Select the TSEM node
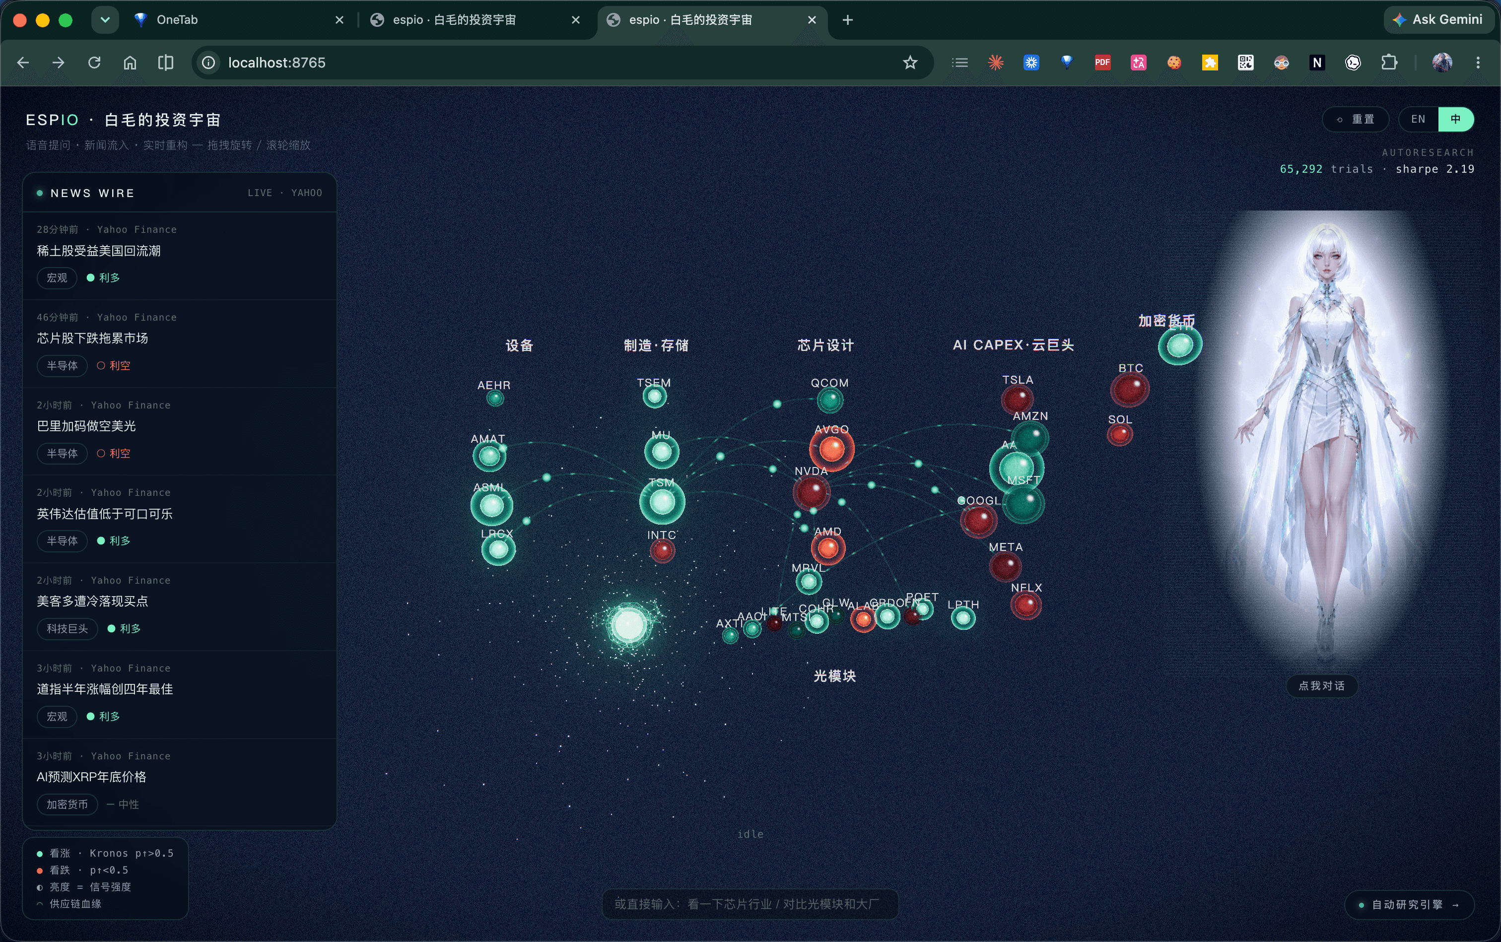This screenshot has height=942, width=1501. tap(654, 396)
